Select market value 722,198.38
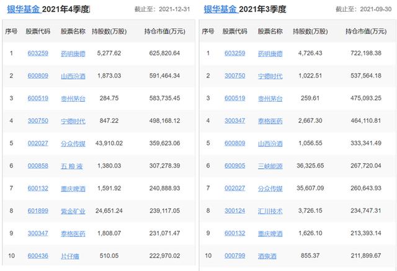The width and height of the screenshot is (397, 271). 366,53
